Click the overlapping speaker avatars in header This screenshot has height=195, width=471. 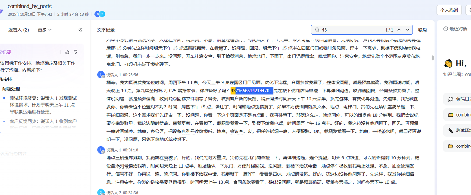(100, 14)
